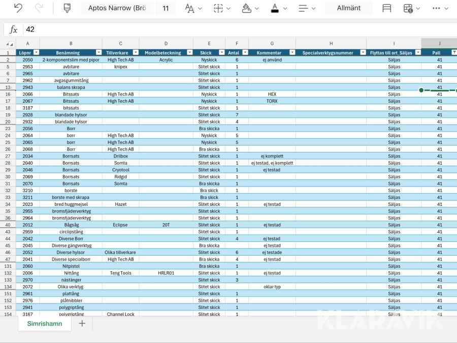Open the more options ellipsis menu
The width and height of the screenshot is (457, 343).
[440, 8]
